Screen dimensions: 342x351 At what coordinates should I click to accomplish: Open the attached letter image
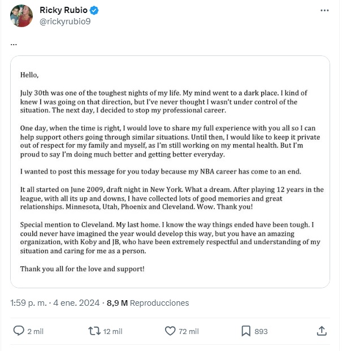tap(170, 172)
